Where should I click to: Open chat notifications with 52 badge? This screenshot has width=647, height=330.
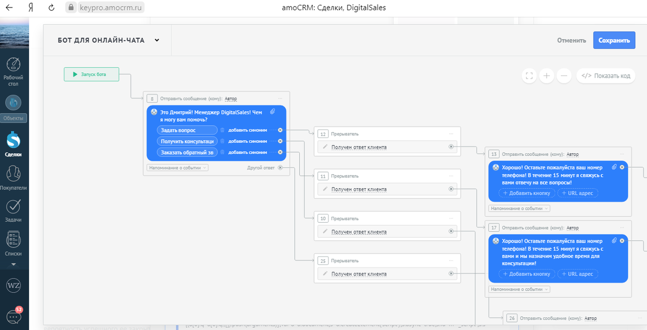(14, 316)
